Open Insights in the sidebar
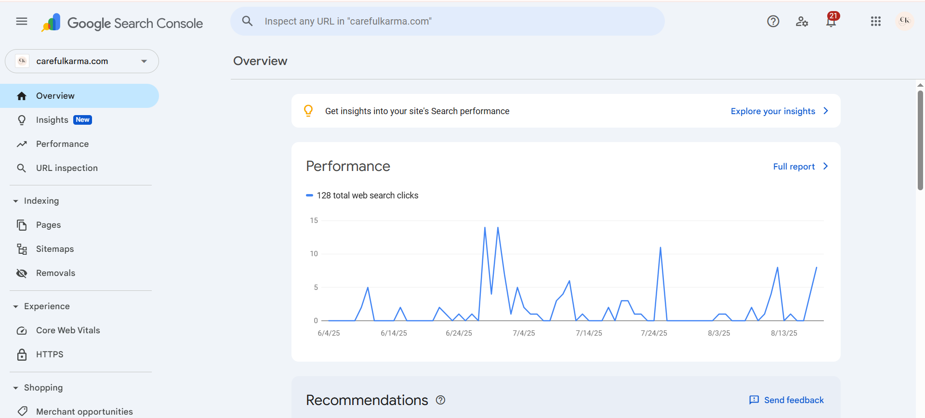 [x=52, y=120]
